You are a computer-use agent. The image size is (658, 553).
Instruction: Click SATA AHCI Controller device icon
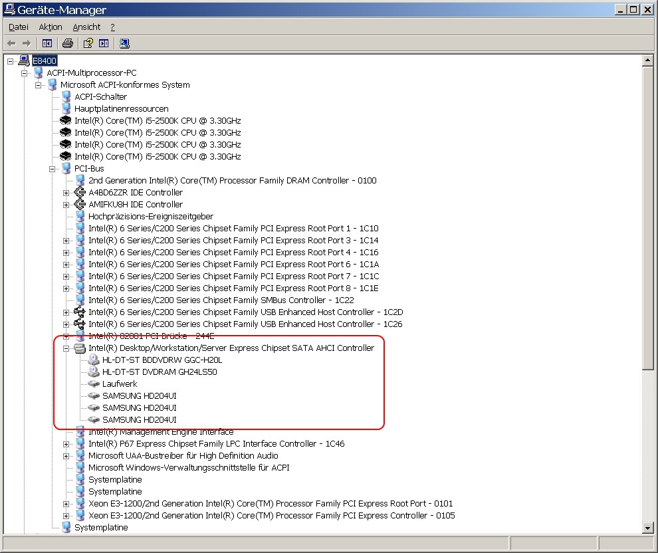click(80, 348)
